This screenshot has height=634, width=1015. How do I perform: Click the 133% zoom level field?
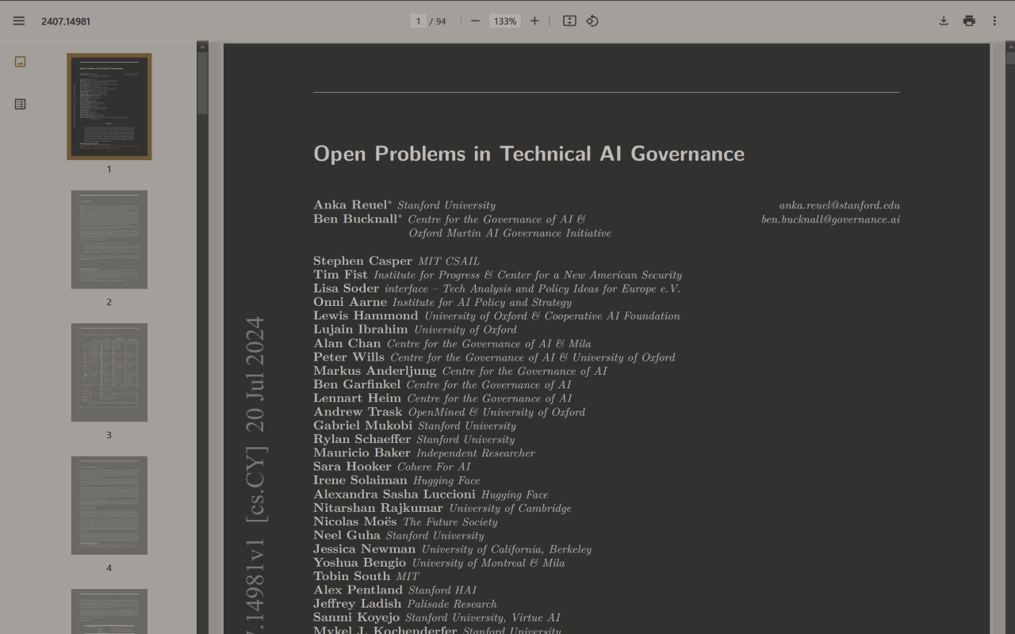[x=505, y=21]
